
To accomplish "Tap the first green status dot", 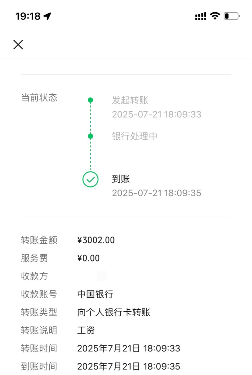I will pyautogui.click(x=90, y=100).
